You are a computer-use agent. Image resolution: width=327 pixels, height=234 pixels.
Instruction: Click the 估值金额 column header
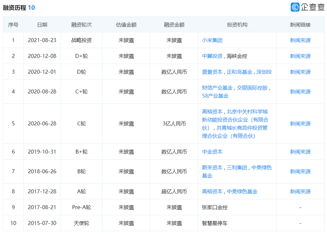pos(126,25)
